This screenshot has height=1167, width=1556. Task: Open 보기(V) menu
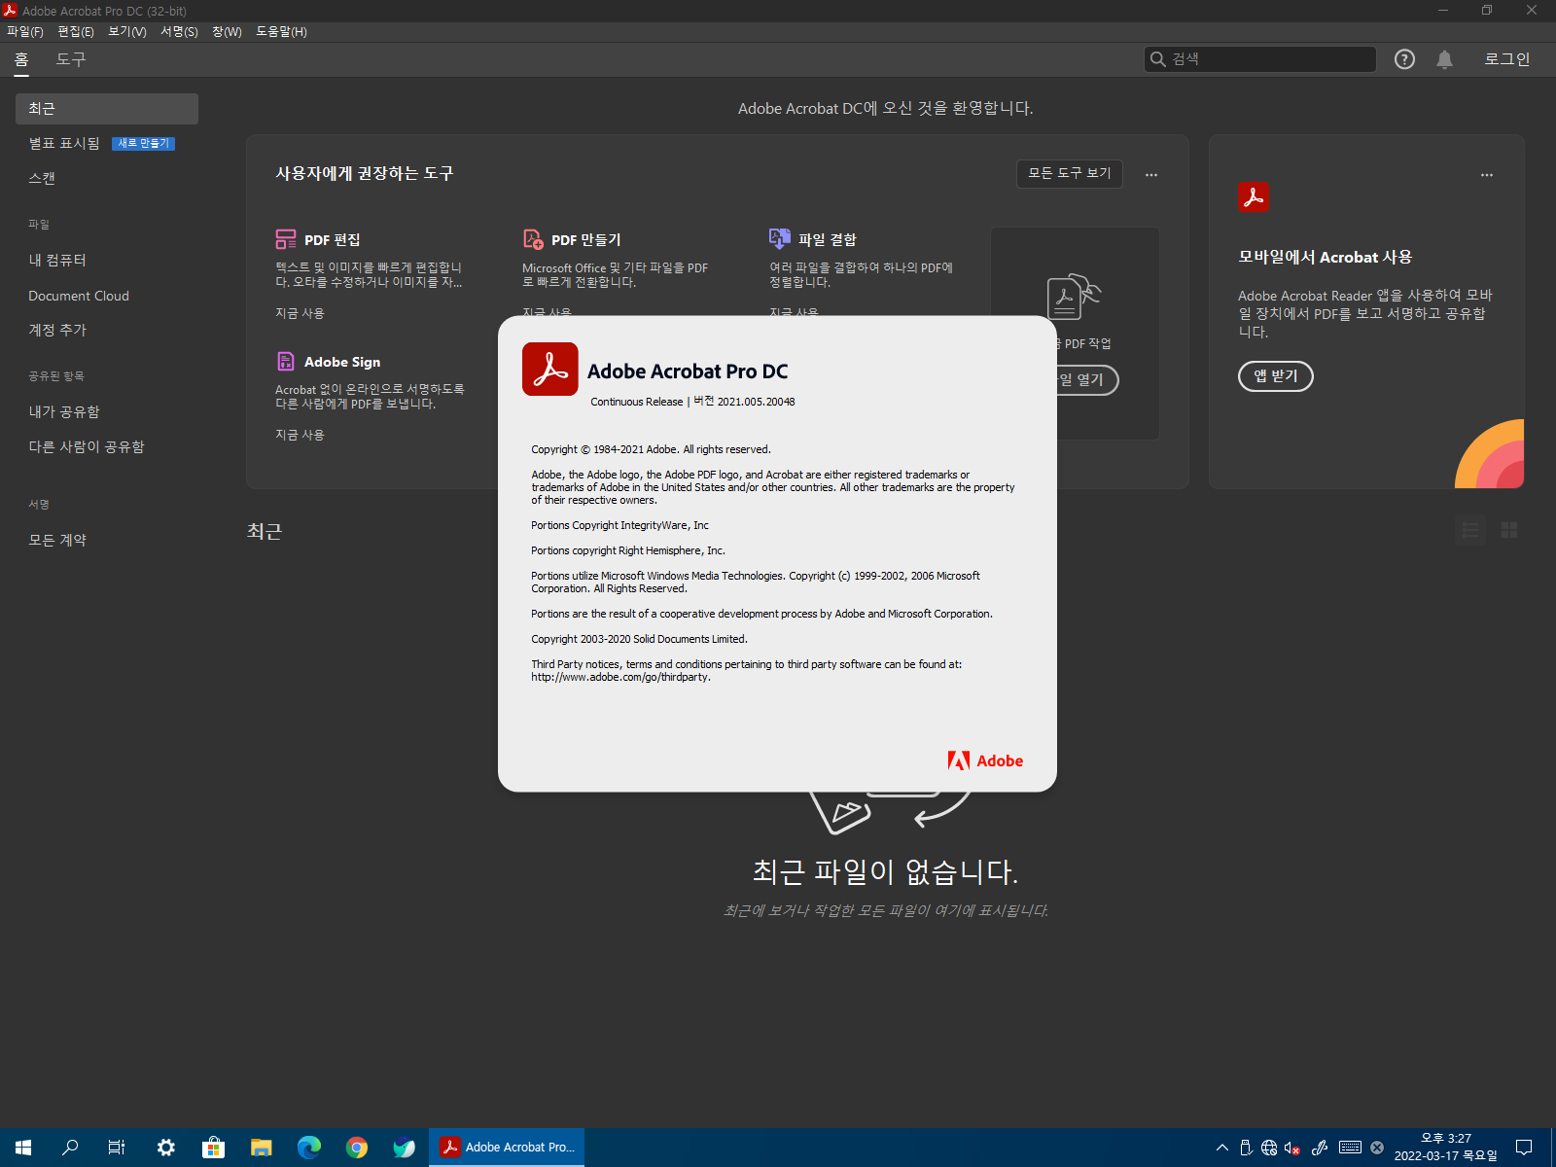(x=127, y=32)
